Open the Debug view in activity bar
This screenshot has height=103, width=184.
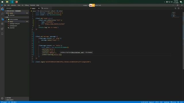pyautogui.click(x=2, y=24)
